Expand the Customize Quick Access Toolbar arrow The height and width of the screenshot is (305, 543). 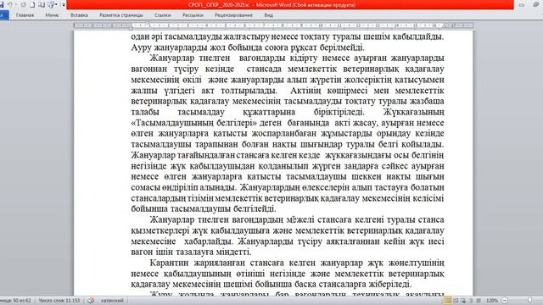64,5
